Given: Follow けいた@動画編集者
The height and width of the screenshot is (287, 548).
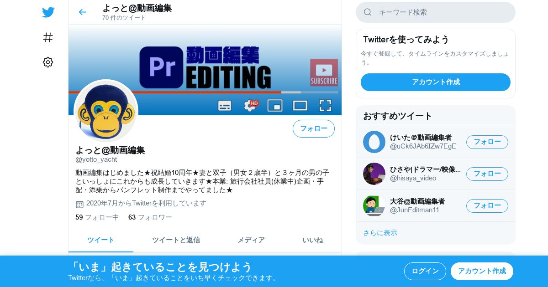Looking at the screenshot, I should pyautogui.click(x=487, y=142).
